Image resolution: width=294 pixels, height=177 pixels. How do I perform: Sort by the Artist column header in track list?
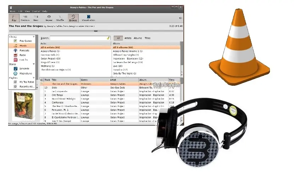(124, 80)
